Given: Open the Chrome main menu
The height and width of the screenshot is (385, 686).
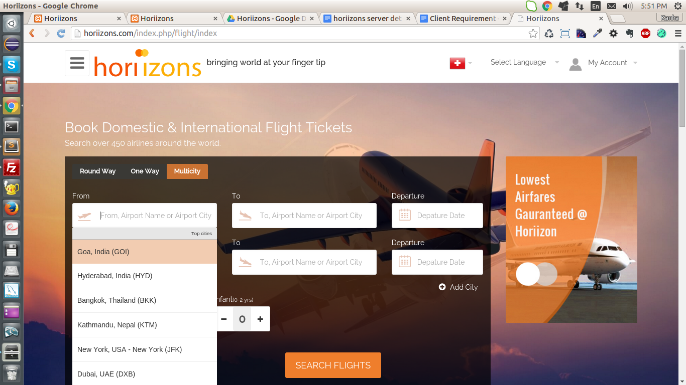Looking at the screenshot, I should [677, 34].
